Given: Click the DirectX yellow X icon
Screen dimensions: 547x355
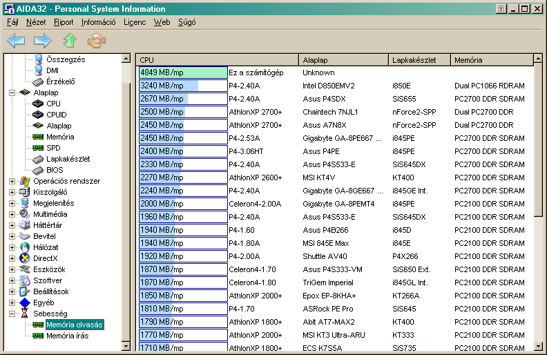Looking at the screenshot, I should tap(25, 258).
